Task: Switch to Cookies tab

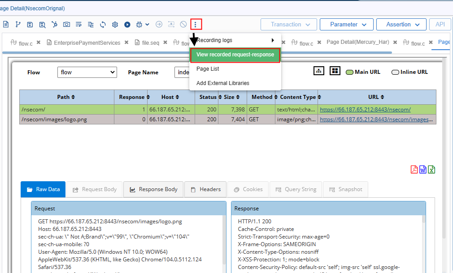Action: click(x=248, y=189)
